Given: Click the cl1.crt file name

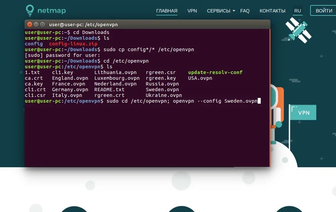Looking at the screenshot, I should (x=35, y=90).
